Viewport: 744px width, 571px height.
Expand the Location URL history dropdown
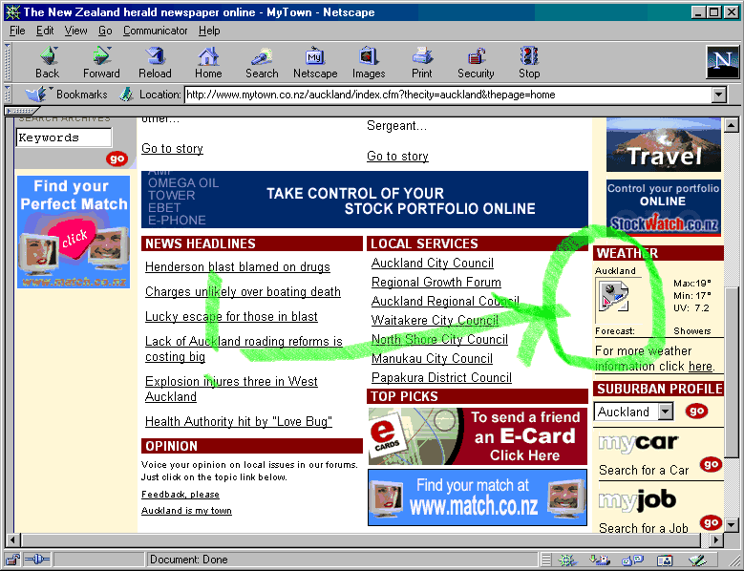pyautogui.click(x=719, y=95)
